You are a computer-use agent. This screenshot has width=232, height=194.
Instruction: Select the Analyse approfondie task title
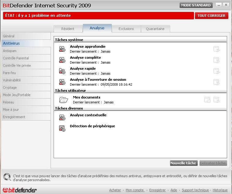(x=88, y=47)
